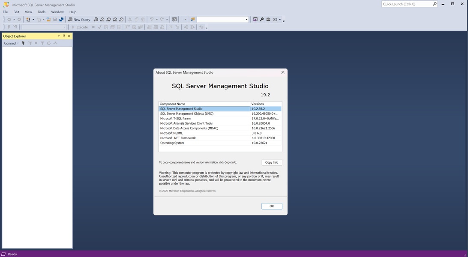
Task: Click the Open File folder icon
Action: tap(48, 19)
